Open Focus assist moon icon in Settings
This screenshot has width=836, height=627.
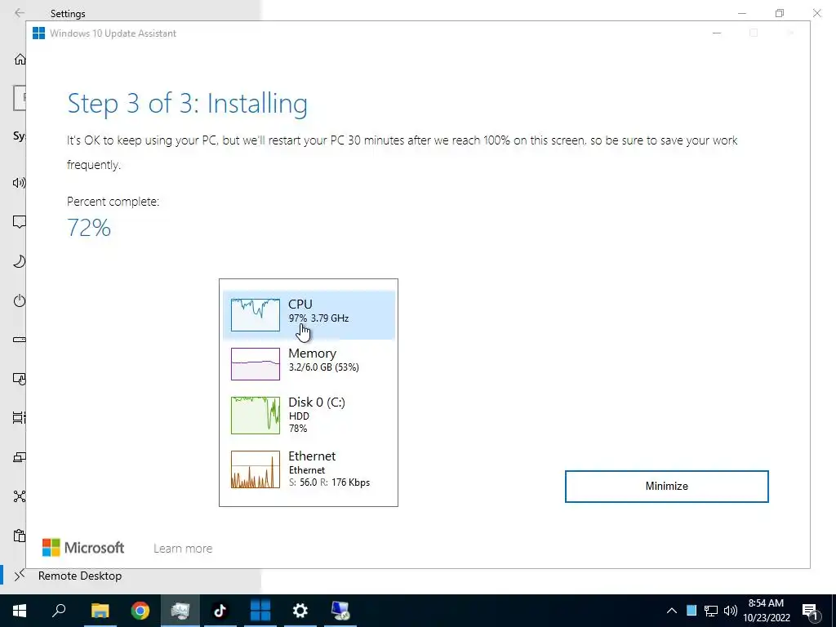(20, 261)
